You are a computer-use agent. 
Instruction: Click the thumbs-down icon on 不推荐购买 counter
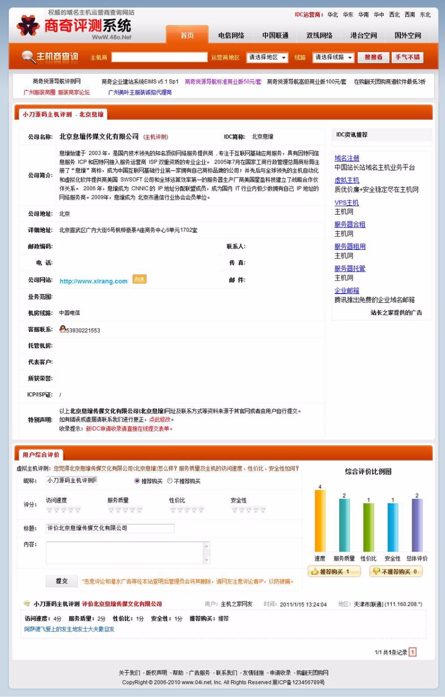pyautogui.click(x=376, y=572)
